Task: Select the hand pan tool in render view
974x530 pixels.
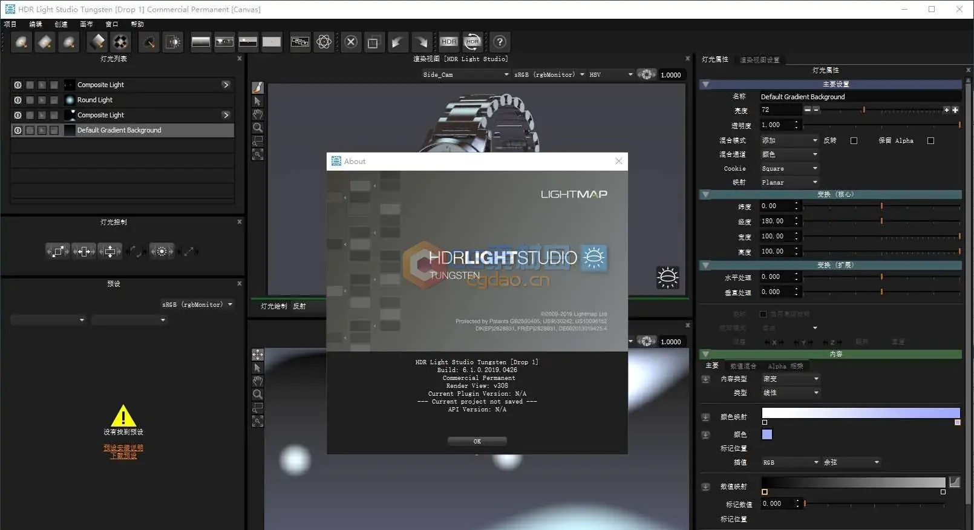Action: (x=258, y=114)
